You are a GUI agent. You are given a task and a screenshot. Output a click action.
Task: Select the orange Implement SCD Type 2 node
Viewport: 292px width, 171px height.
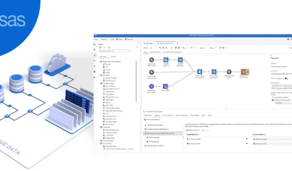(x=245, y=72)
